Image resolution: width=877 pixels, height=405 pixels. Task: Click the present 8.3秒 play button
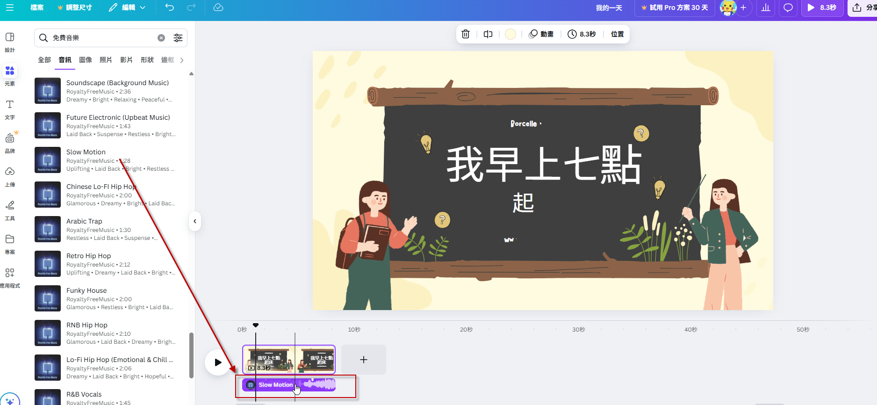tap(822, 7)
